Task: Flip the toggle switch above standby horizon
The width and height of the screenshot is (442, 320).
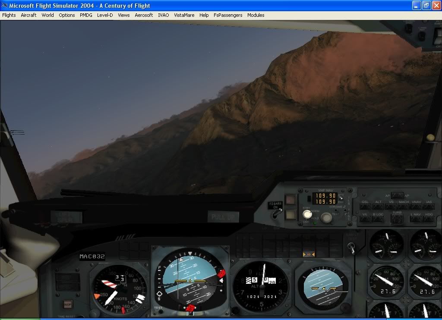Action: coord(352,248)
